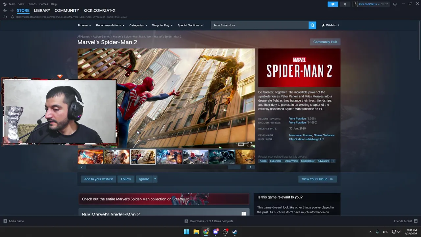Click the reload page icon
Viewport: 421px width, 237px height.
[5, 17]
